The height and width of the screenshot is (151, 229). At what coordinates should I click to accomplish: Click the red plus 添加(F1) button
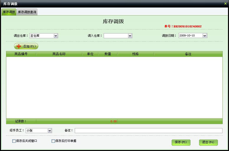coord(26,46)
